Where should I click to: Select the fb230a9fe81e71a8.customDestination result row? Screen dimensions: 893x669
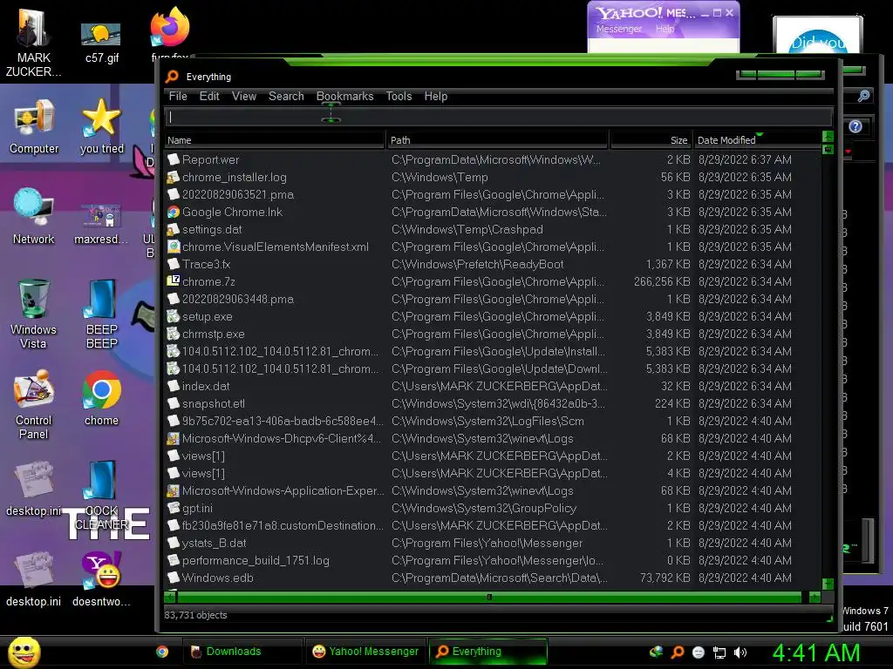tap(493, 525)
